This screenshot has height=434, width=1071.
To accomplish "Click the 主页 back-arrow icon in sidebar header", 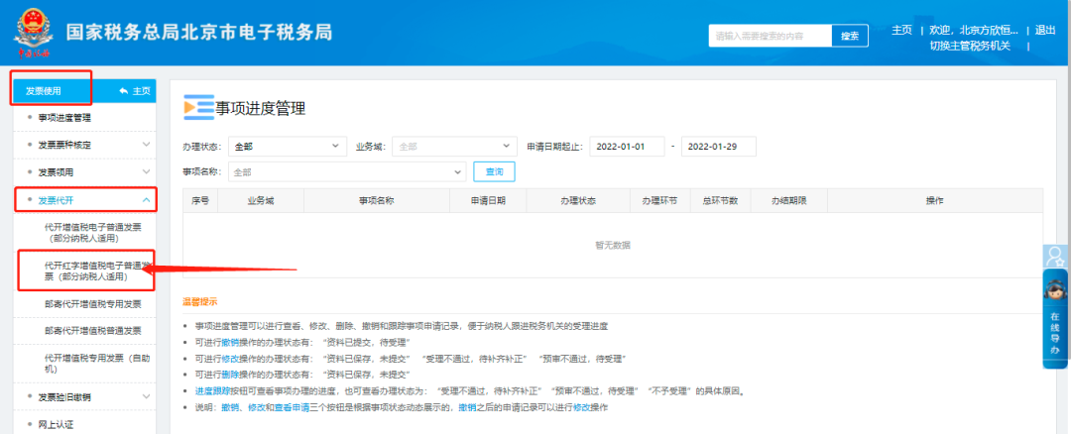I will pyautogui.click(x=124, y=91).
